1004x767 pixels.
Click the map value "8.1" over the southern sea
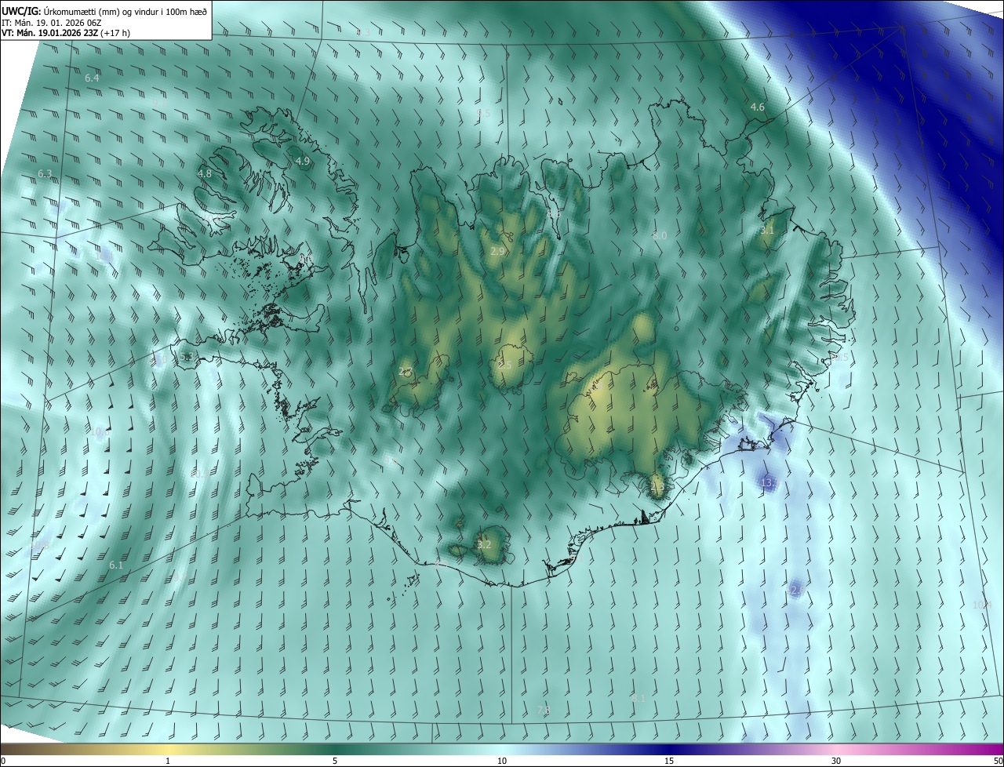pos(638,698)
